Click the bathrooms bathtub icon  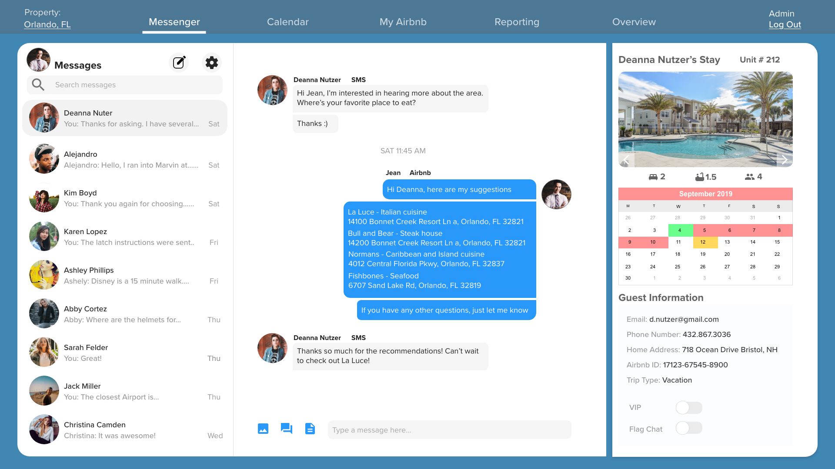[699, 177]
